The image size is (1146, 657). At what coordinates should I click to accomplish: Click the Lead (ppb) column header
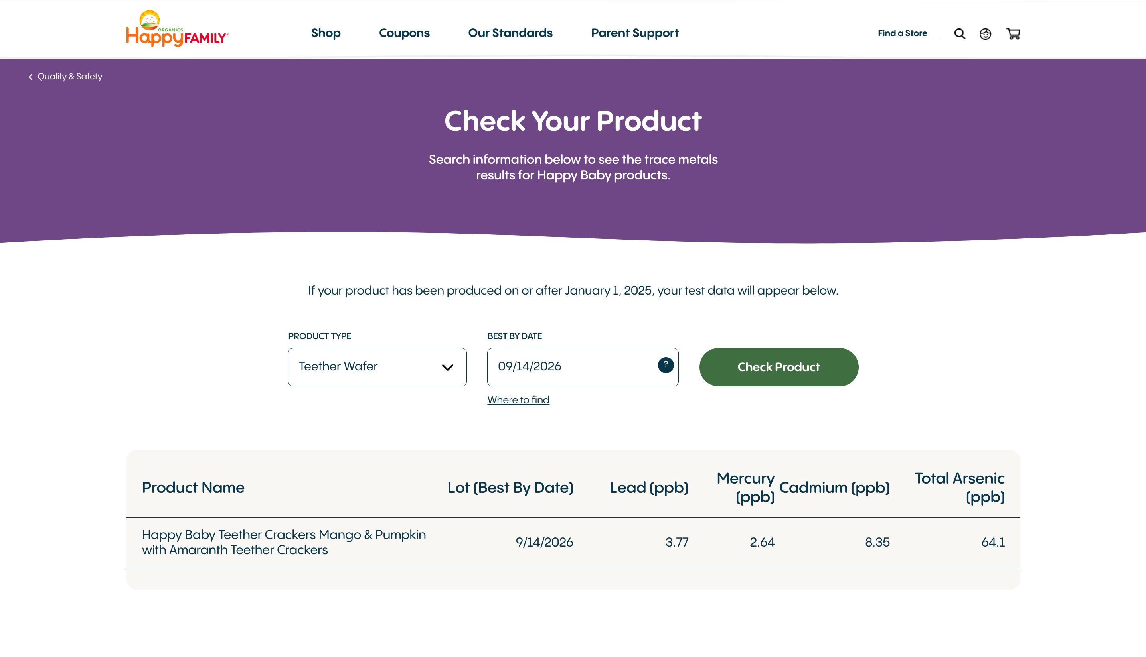(648, 487)
